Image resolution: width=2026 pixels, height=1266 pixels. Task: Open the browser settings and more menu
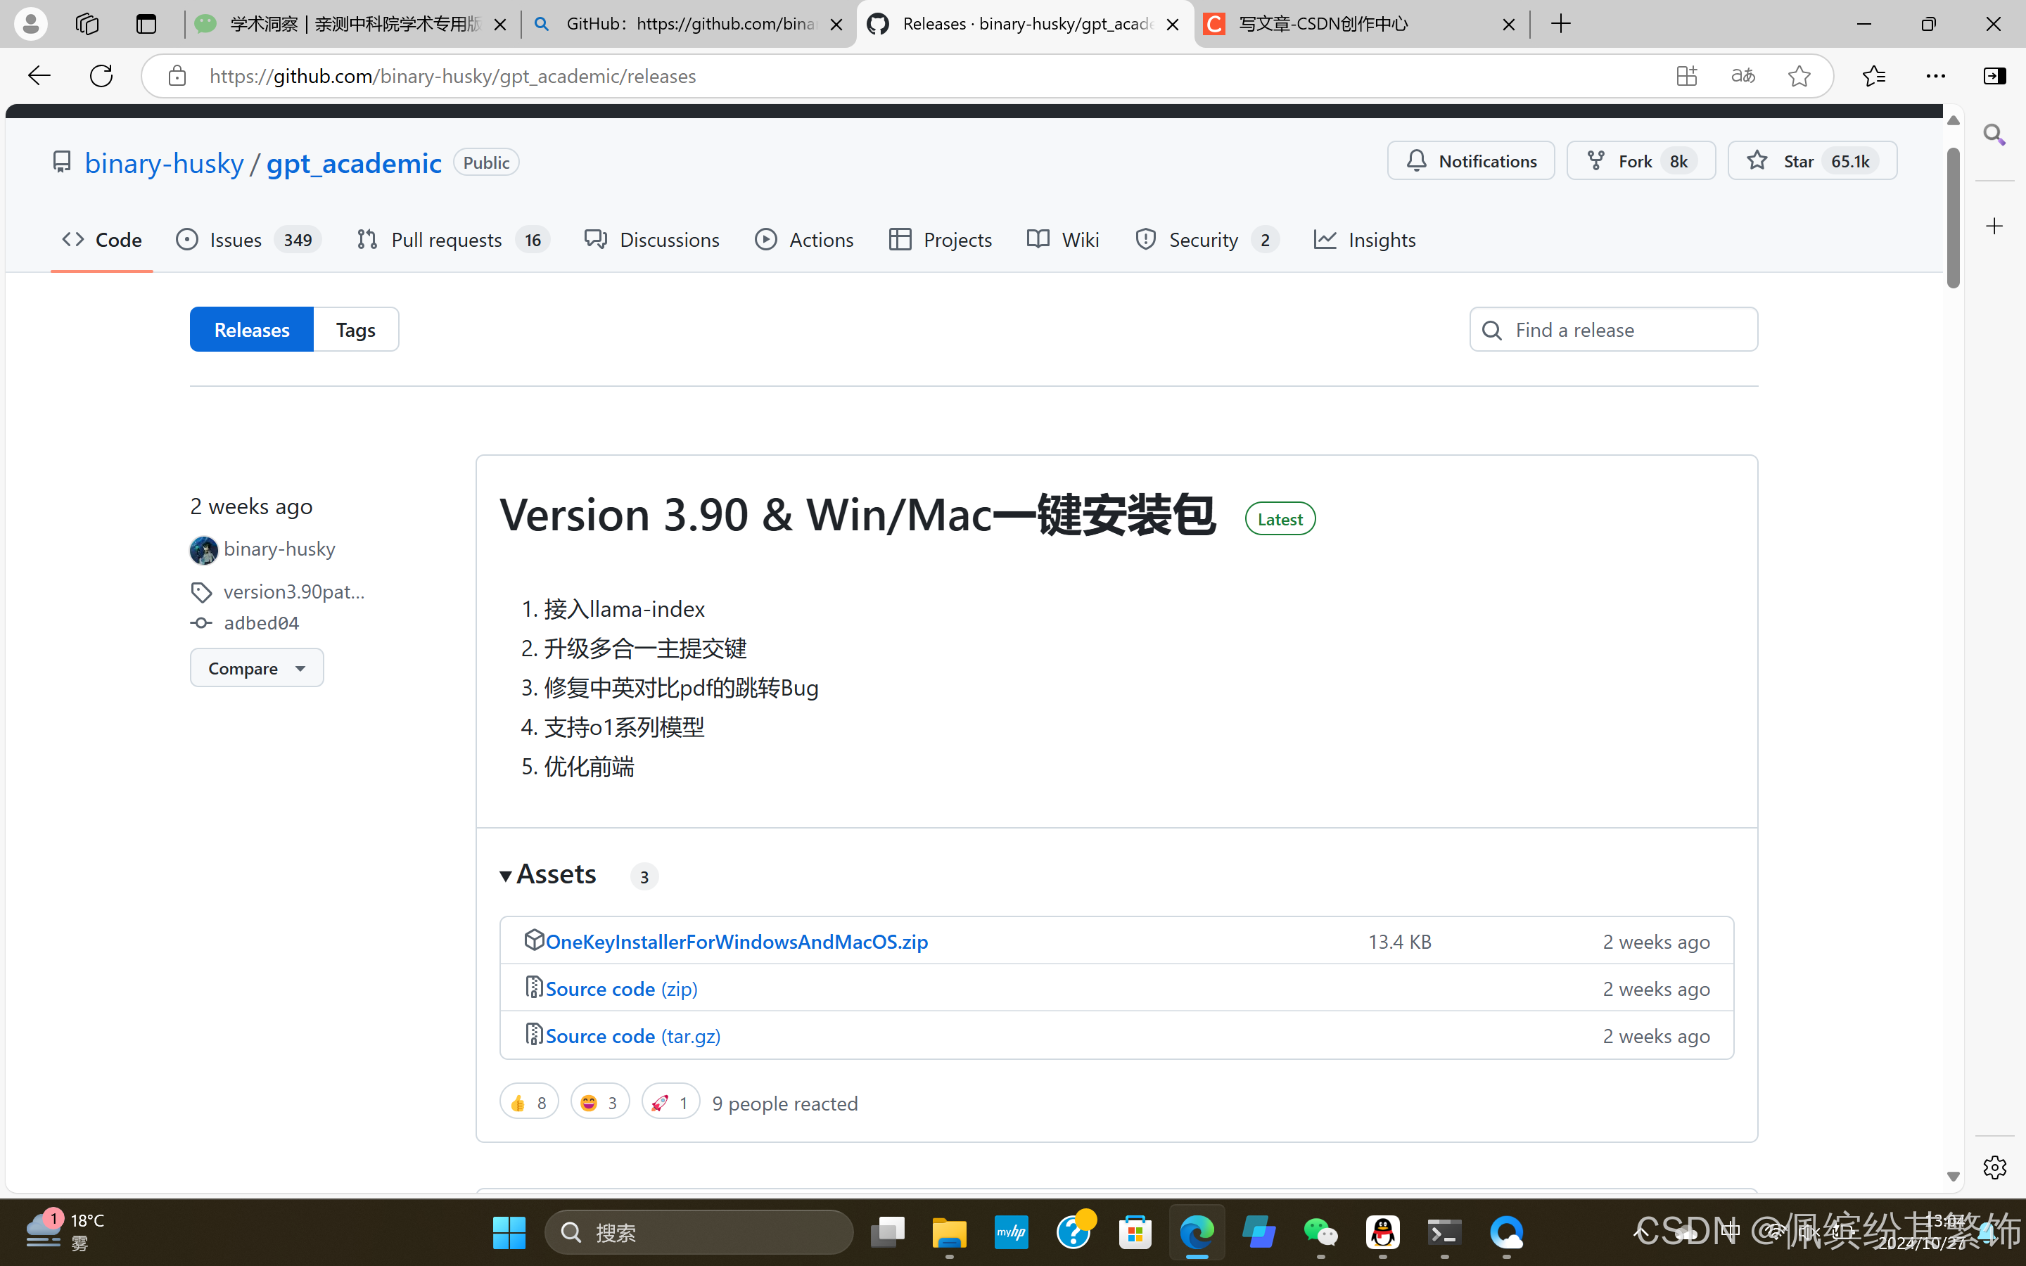point(1937,75)
